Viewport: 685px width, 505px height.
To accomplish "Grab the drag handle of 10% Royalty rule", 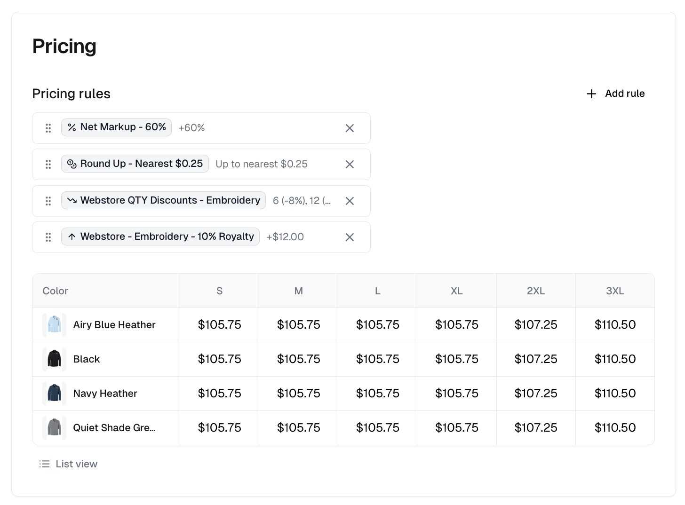I will [48, 237].
